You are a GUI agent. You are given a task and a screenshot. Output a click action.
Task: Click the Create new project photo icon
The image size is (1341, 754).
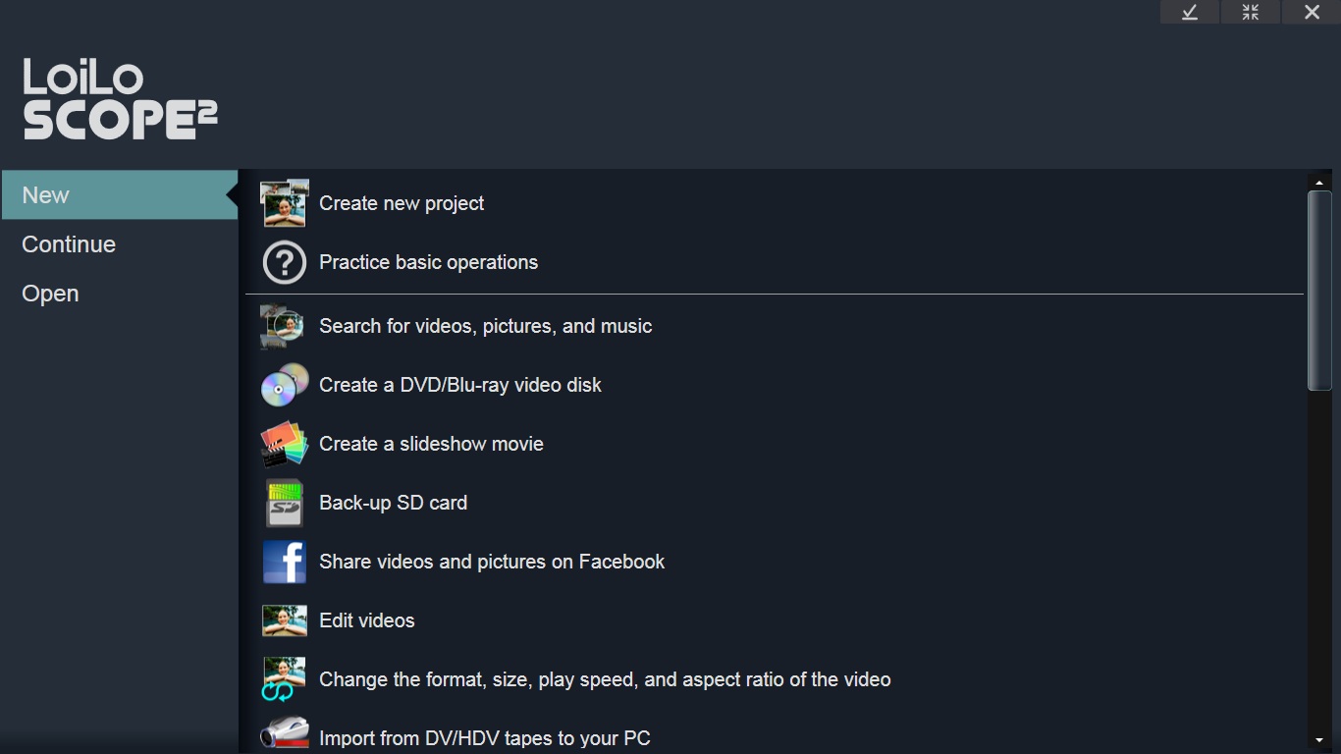point(285,203)
